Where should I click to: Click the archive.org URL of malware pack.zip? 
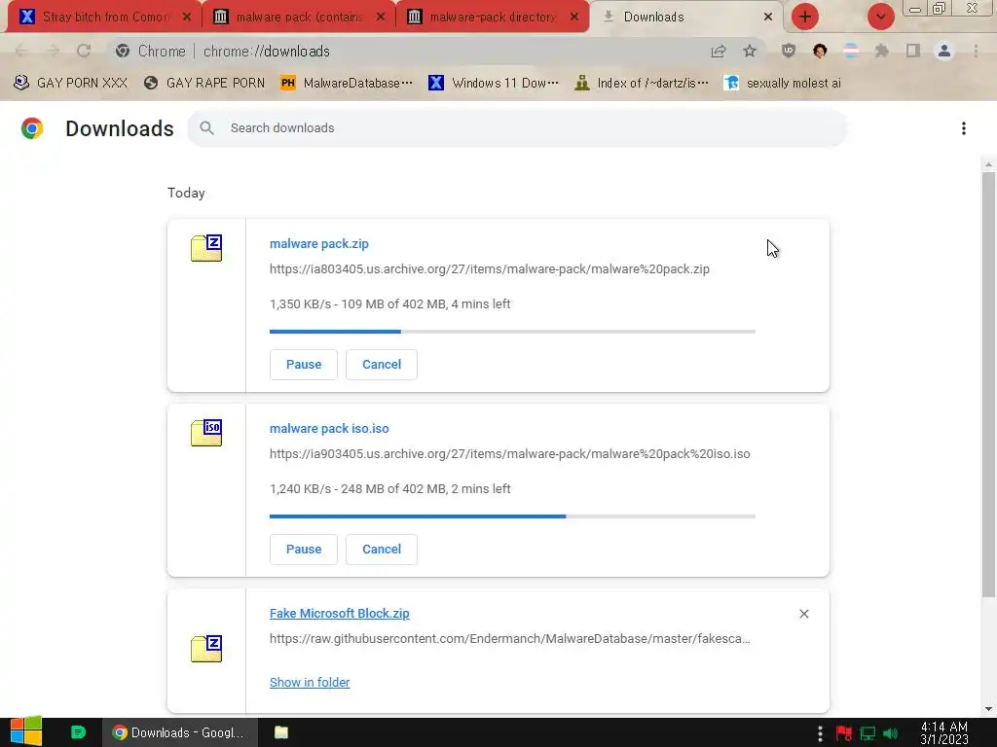(x=490, y=269)
